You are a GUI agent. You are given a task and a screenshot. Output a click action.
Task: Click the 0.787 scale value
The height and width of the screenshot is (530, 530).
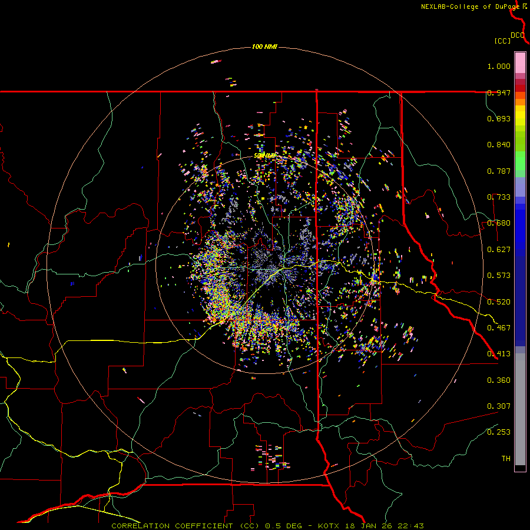[499, 171]
